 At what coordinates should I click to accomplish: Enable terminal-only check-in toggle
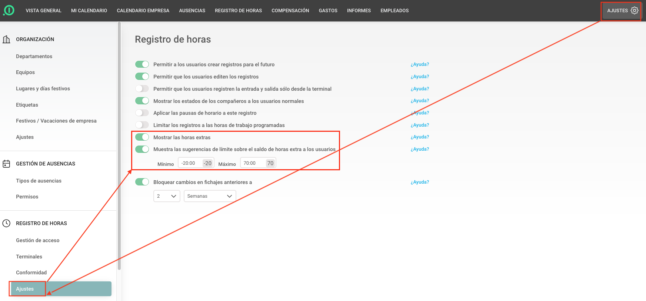pyautogui.click(x=142, y=89)
